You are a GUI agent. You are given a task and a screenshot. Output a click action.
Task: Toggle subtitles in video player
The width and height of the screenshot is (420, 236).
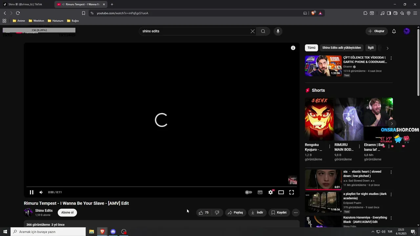[x=260, y=192]
